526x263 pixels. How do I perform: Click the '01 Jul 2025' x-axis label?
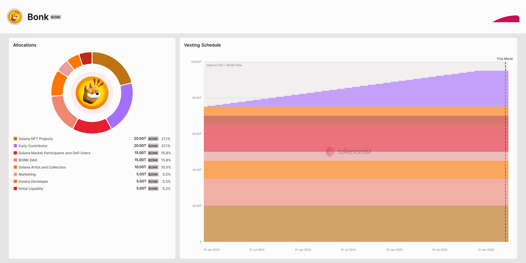click(439, 250)
